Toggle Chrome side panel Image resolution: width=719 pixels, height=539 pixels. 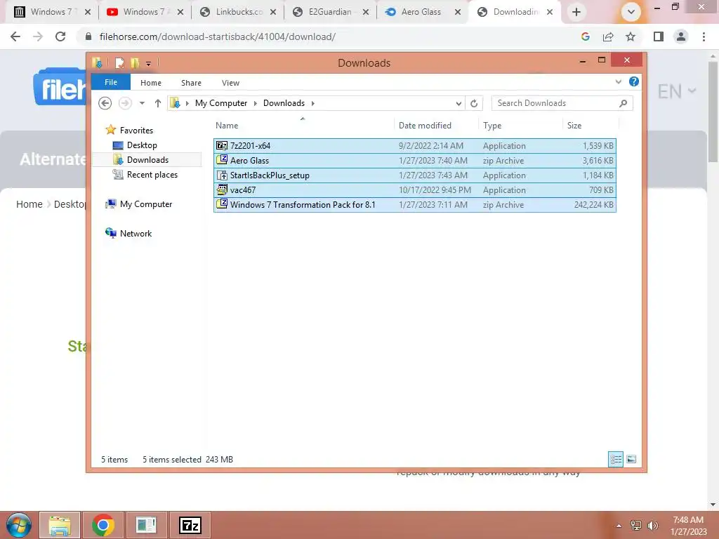coord(659,36)
